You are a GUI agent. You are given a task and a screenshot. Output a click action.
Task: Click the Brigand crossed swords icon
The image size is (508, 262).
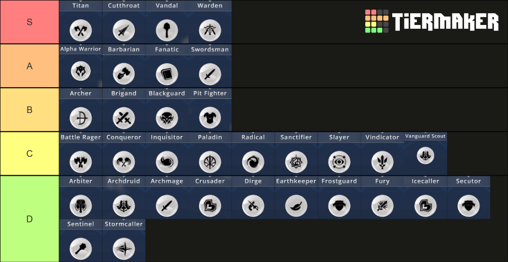[x=124, y=118]
